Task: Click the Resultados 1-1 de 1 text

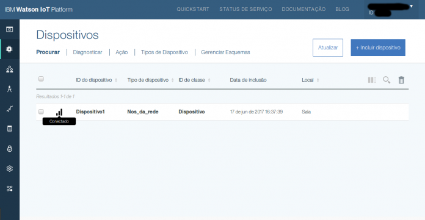Action: pyautogui.click(x=56, y=96)
